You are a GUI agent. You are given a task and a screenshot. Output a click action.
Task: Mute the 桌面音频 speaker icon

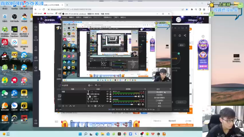pyautogui.click(x=139, y=104)
